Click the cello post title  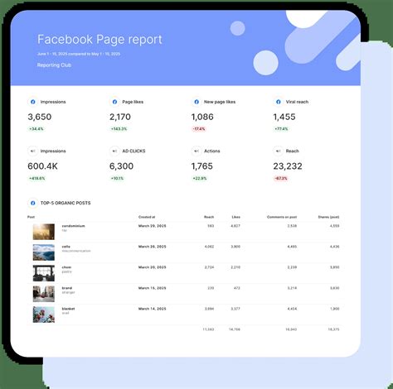(66, 247)
